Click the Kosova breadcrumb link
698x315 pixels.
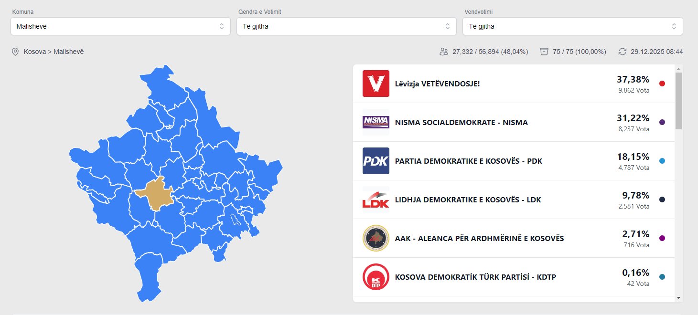point(36,52)
